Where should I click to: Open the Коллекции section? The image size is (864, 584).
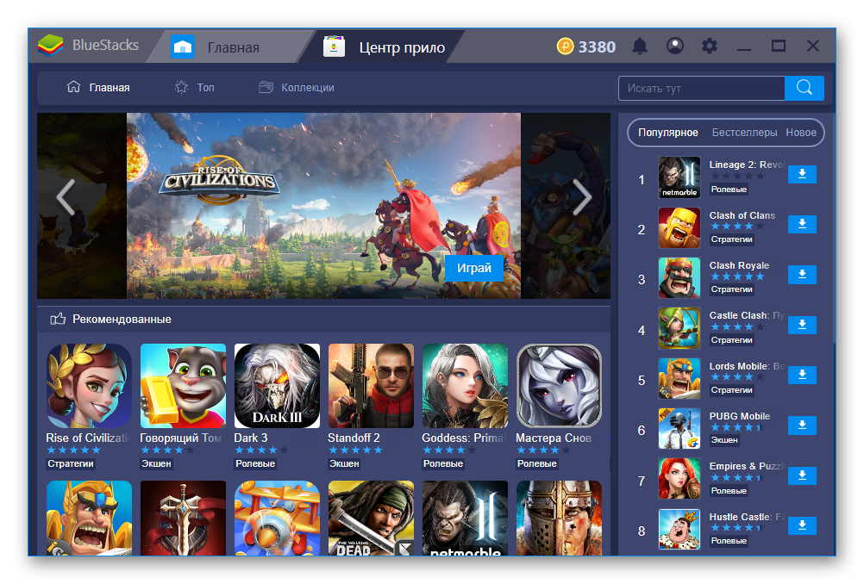point(297,88)
